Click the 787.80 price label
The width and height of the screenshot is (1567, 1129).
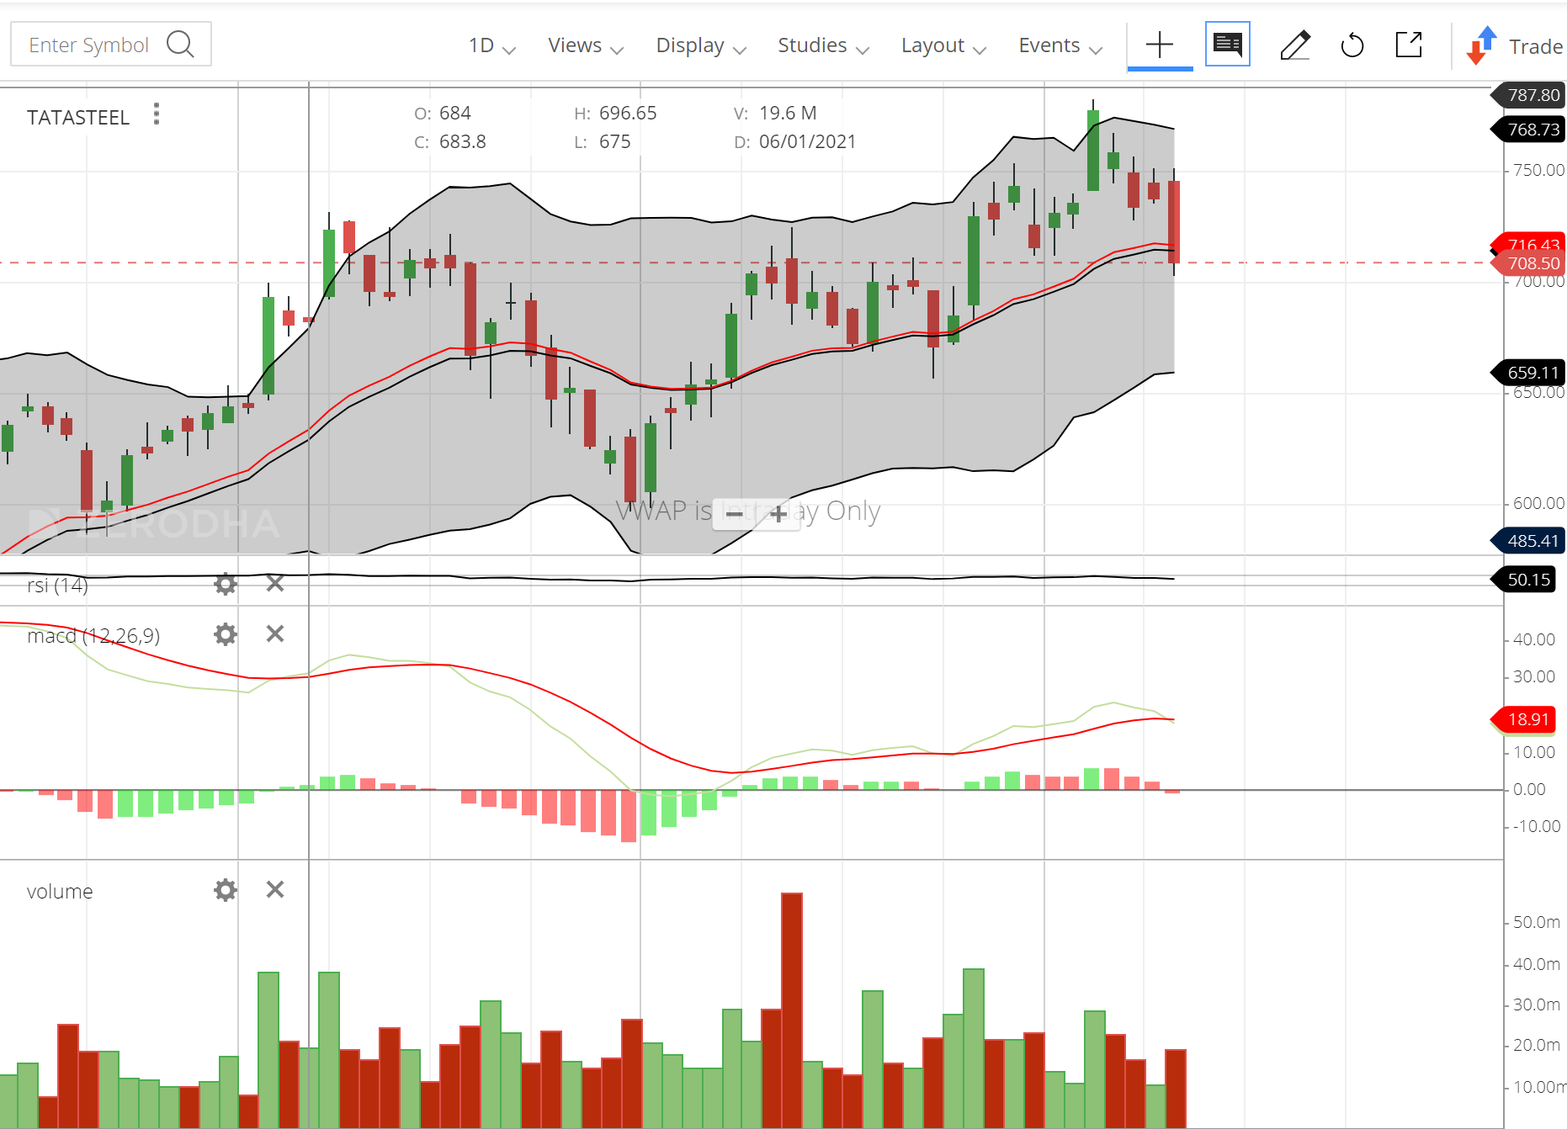point(1528,95)
